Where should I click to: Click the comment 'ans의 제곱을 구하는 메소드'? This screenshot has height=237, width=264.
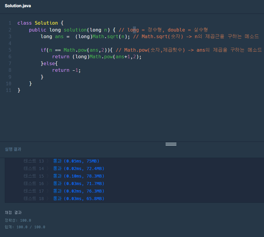pyautogui.click(x=229, y=50)
